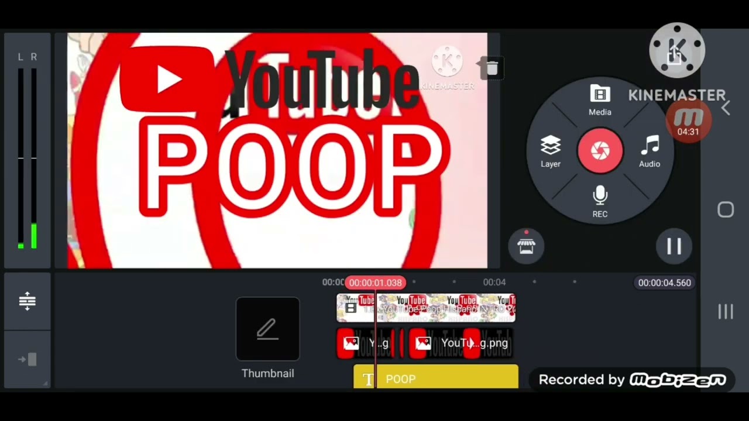Open the timeline expand/collapse tracks control
The image size is (749, 421).
[x=27, y=301]
